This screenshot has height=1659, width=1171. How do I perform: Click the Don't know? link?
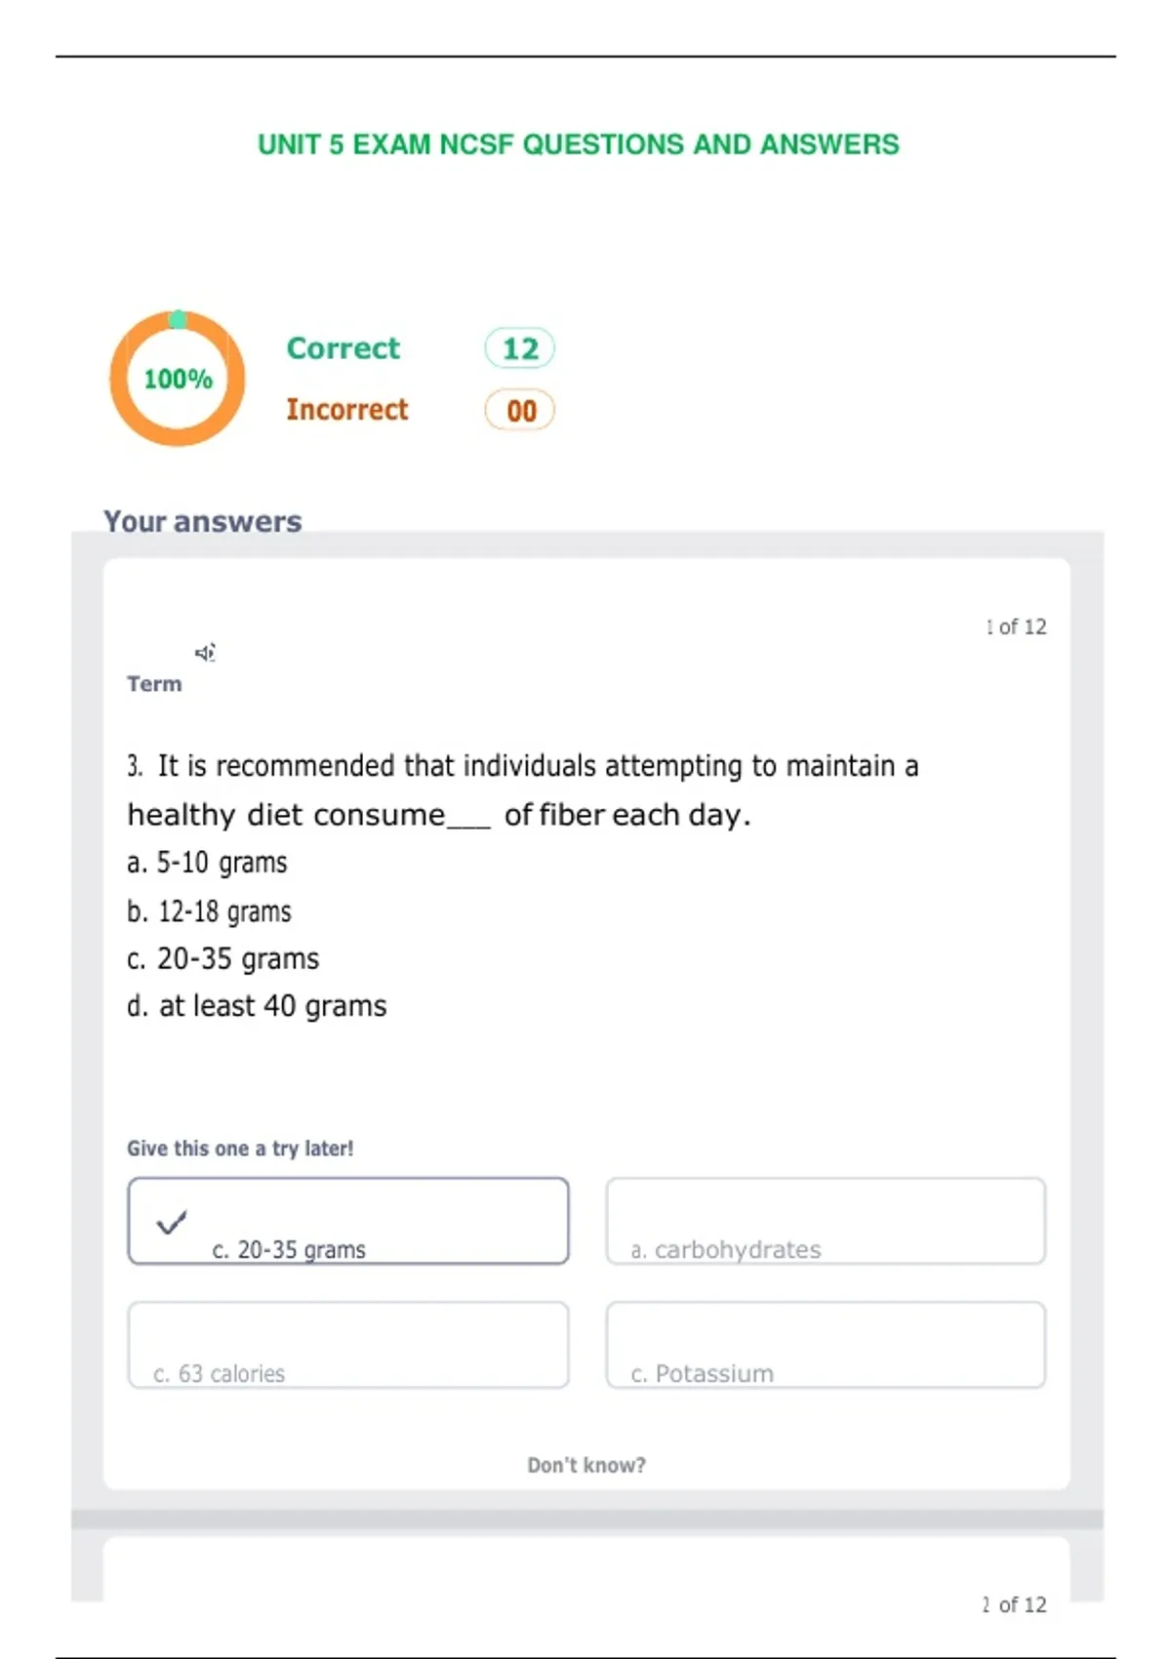[x=586, y=1465]
